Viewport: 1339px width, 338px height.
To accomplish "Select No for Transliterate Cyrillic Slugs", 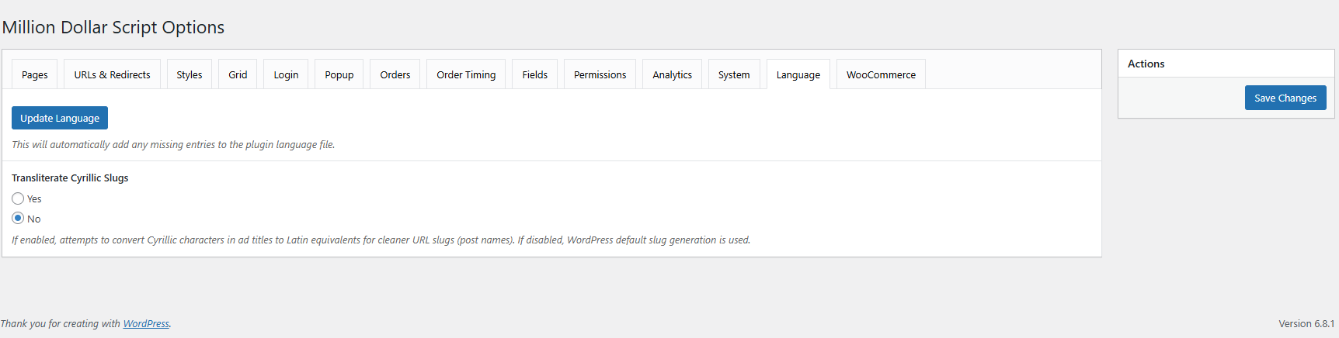I will 18,219.
